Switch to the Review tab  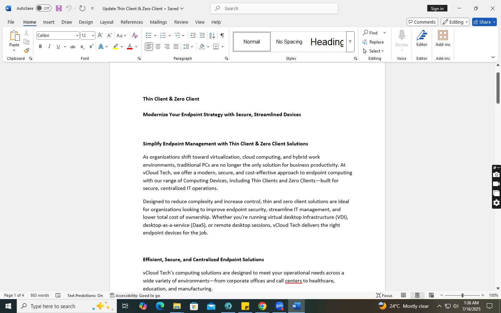point(181,22)
